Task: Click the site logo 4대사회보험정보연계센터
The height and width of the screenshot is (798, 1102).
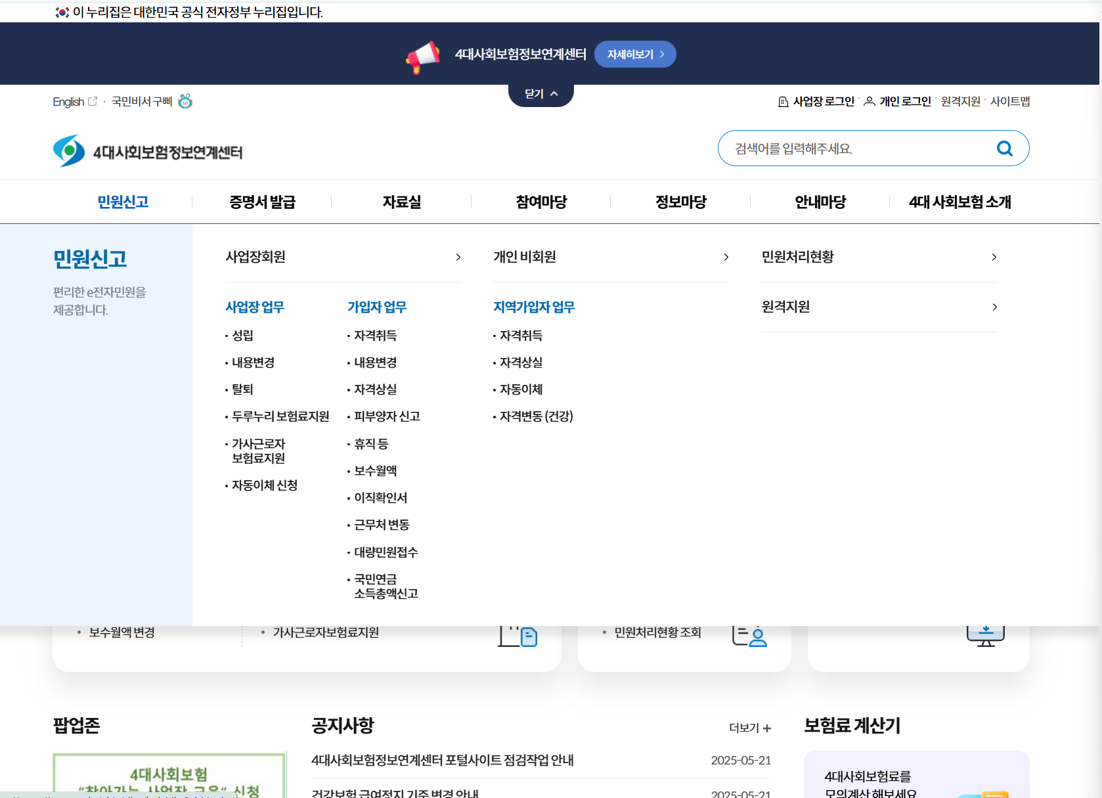Action: click(148, 151)
